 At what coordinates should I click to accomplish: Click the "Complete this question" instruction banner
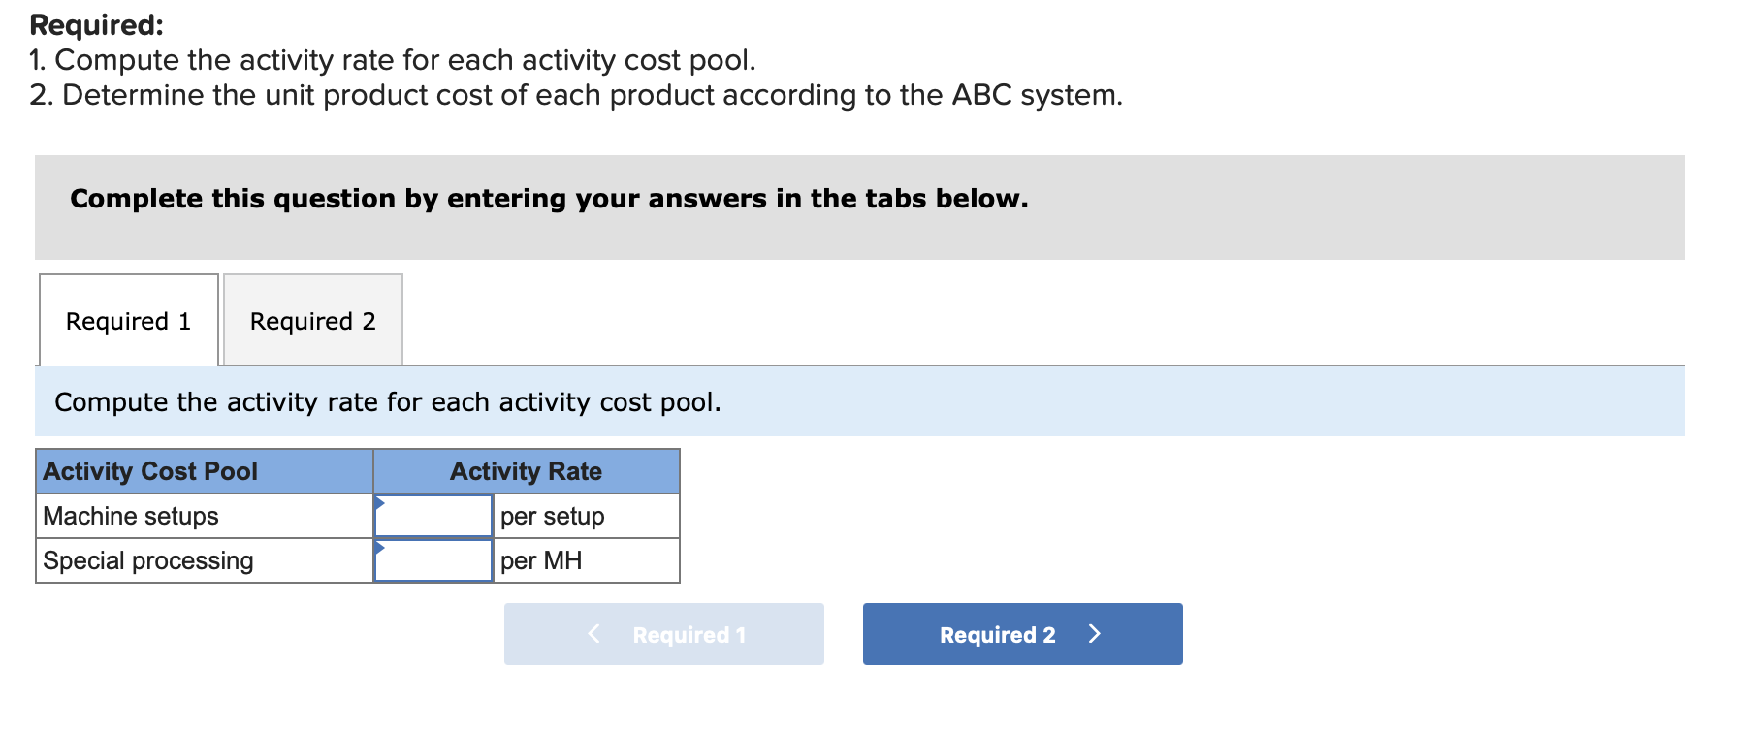click(x=549, y=199)
